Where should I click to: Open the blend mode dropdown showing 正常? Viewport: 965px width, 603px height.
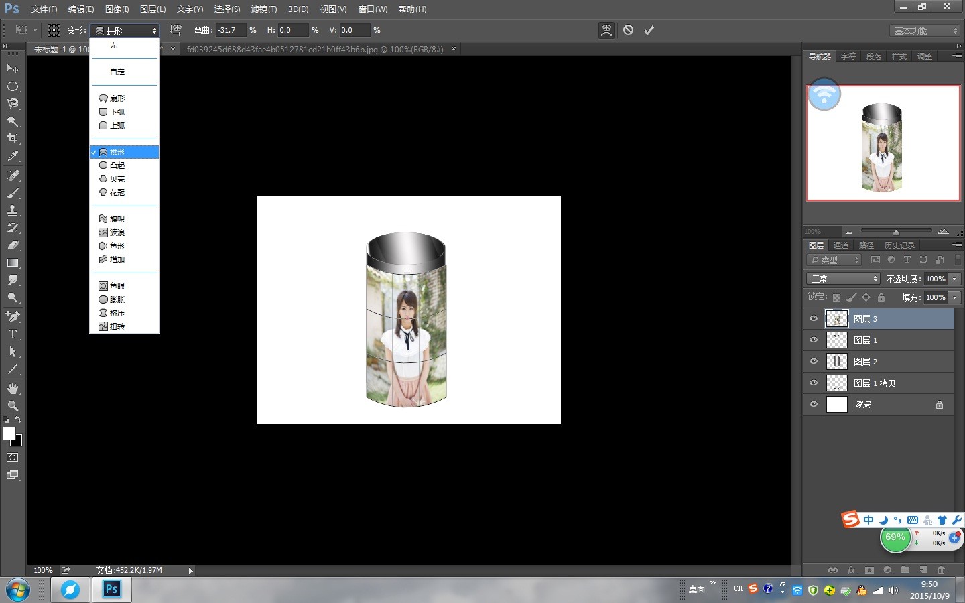[843, 279]
